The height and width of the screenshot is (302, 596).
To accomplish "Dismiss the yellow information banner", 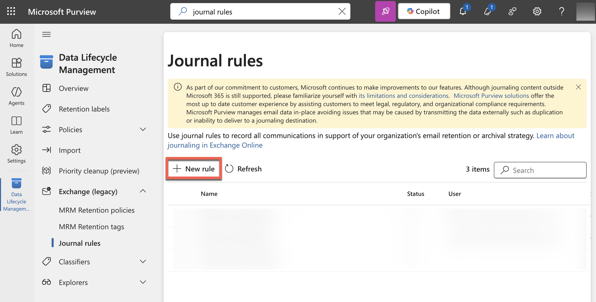I will point(578,87).
